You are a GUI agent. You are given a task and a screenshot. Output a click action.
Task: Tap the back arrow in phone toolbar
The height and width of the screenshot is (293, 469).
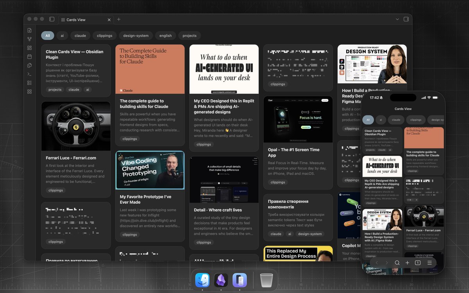[x=377, y=263]
